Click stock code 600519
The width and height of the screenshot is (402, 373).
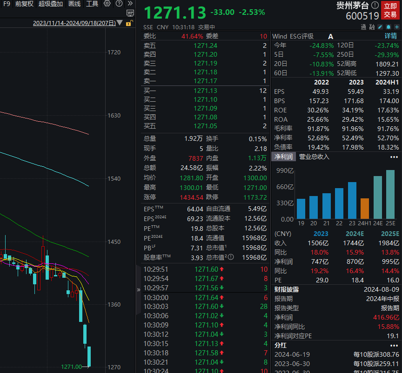[x=362, y=16]
